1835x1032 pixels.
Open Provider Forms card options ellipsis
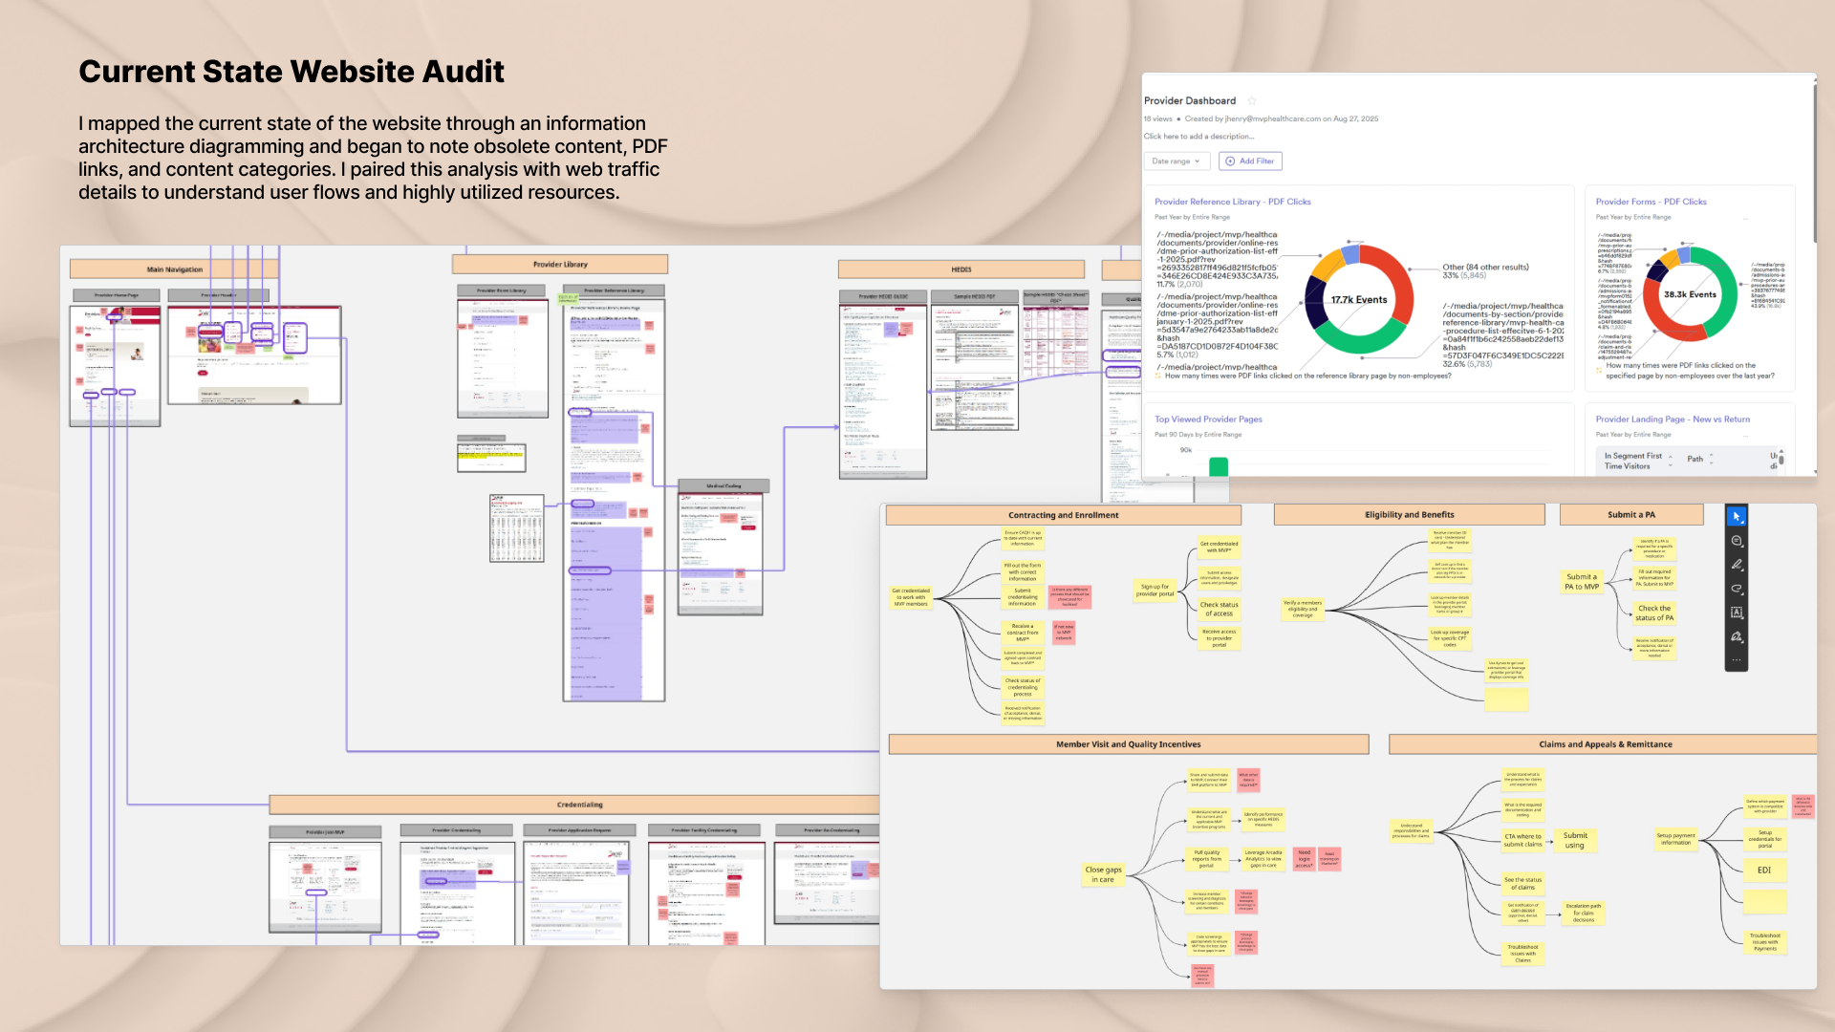point(1745,218)
